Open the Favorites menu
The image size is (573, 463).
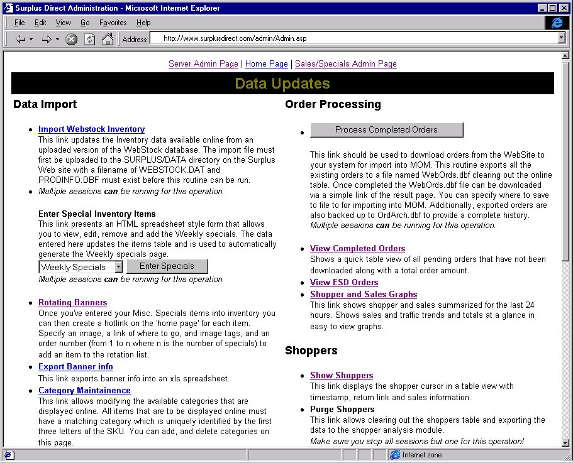pyautogui.click(x=113, y=23)
